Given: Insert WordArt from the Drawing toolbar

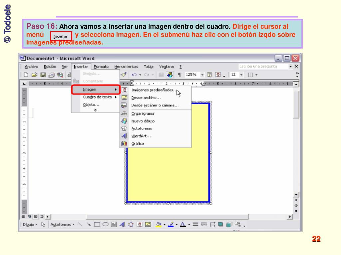Looking at the screenshot, I should point(122,225).
